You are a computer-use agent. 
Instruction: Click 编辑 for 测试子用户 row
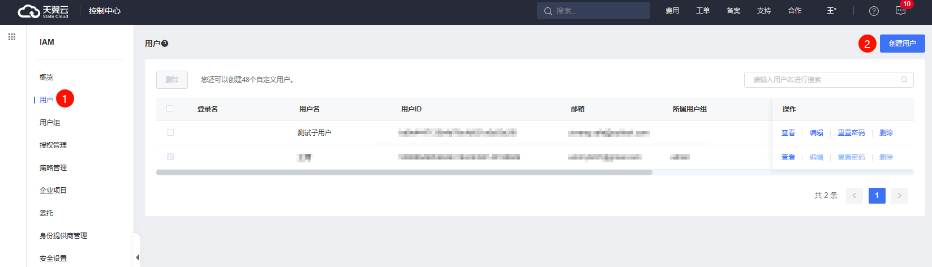click(817, 133)
